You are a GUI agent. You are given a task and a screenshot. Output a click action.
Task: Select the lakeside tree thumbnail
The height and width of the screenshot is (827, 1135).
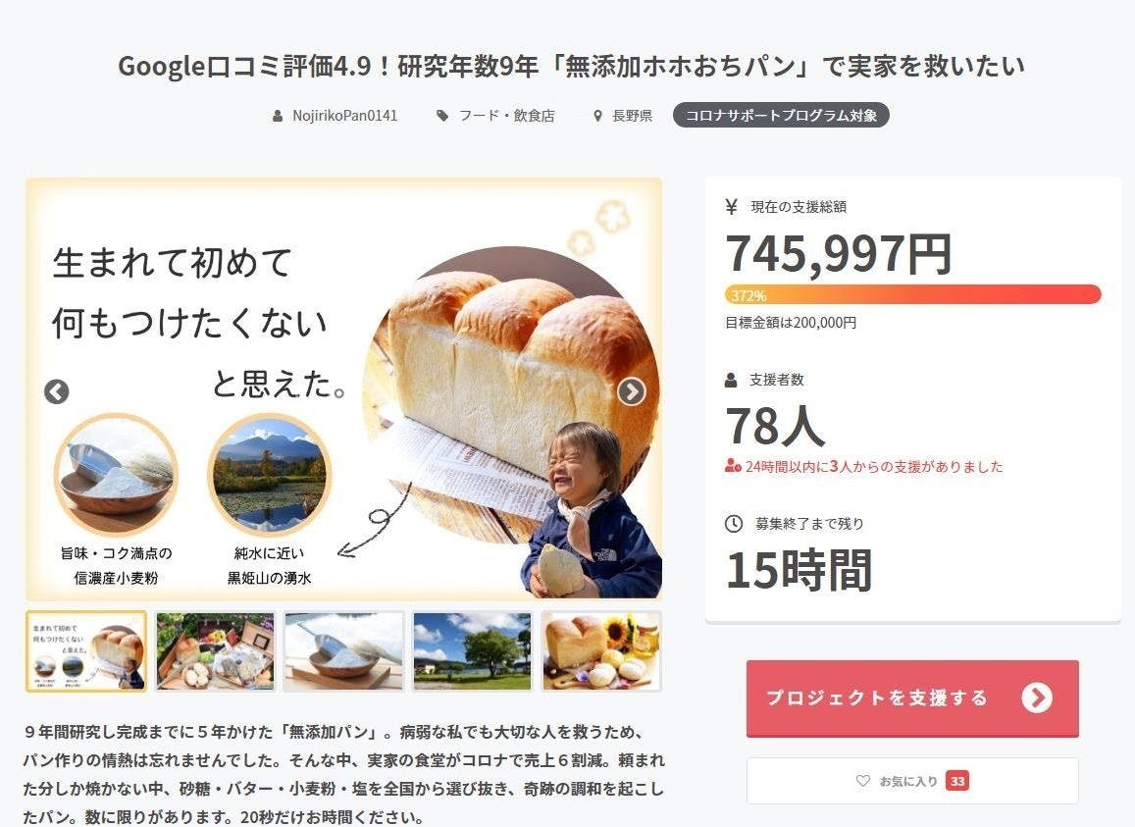[472, 651]
